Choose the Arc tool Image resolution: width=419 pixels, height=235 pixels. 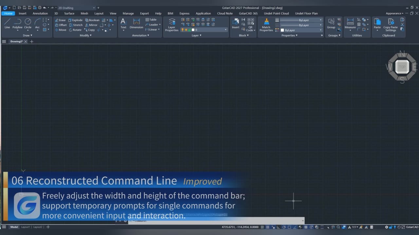click(x=37, y=23)
